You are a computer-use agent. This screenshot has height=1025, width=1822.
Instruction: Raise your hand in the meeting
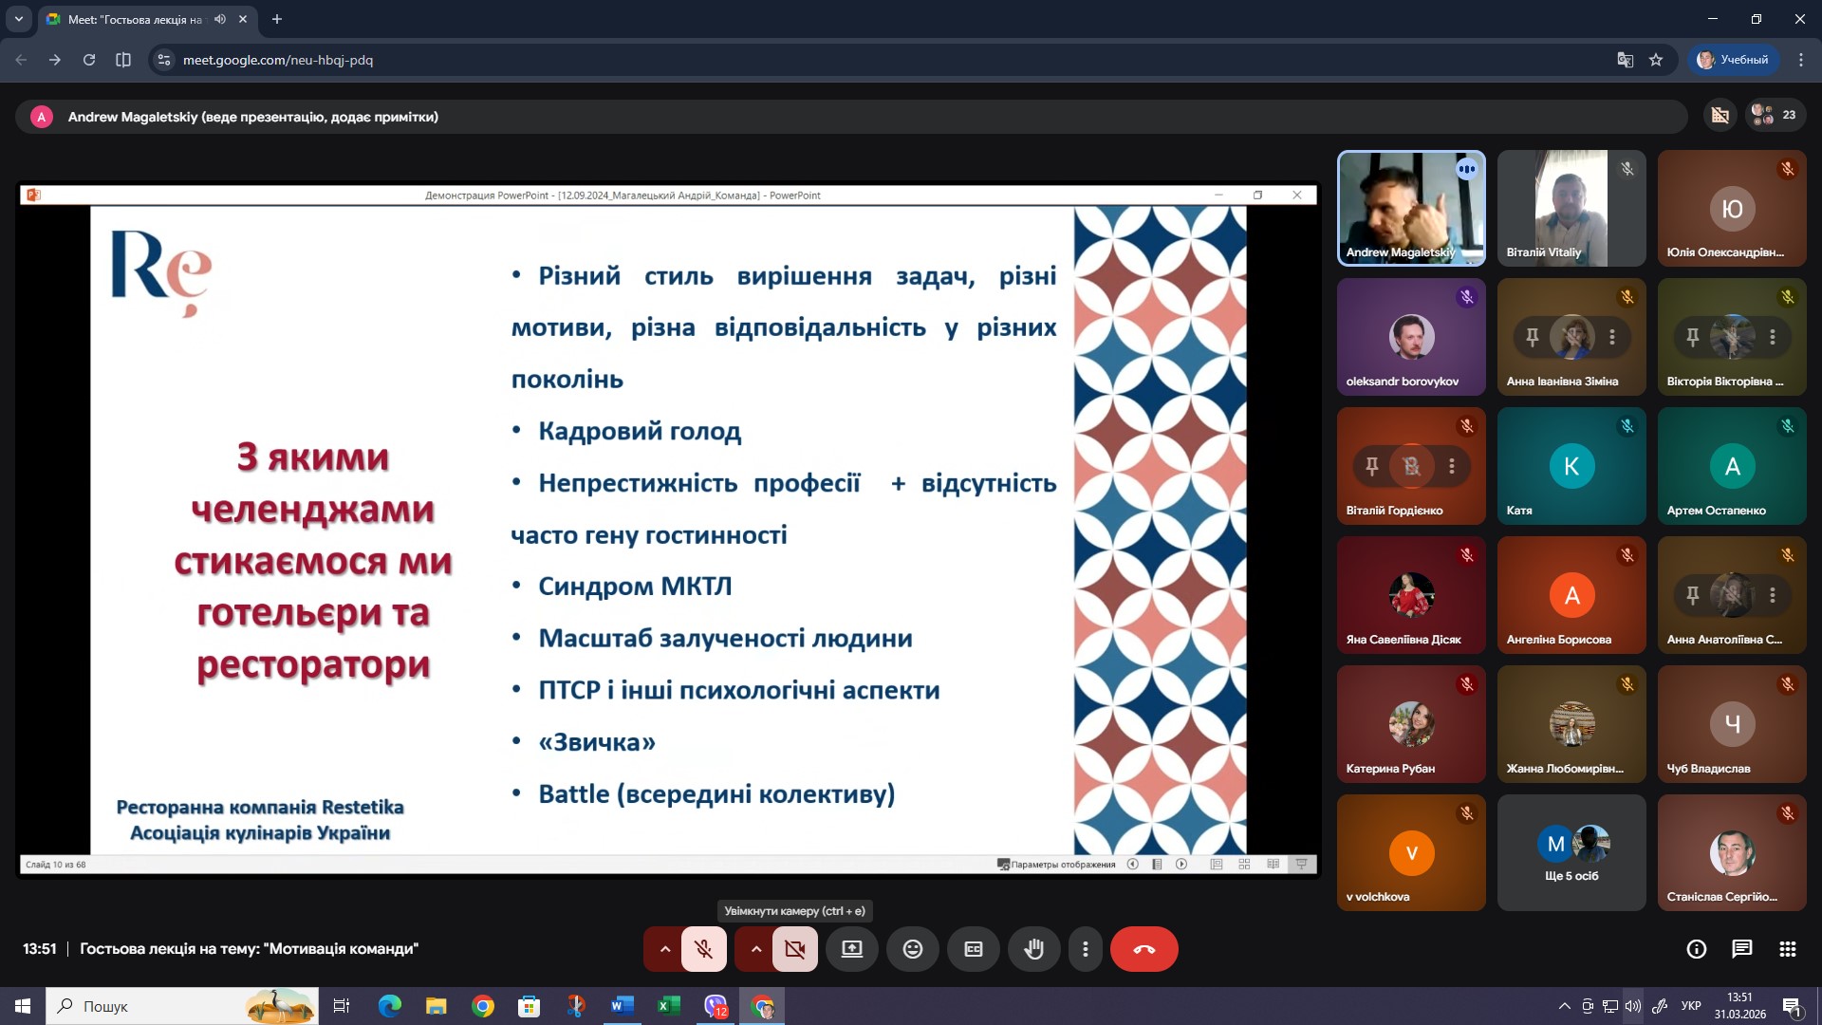(x=1034, y=949)
